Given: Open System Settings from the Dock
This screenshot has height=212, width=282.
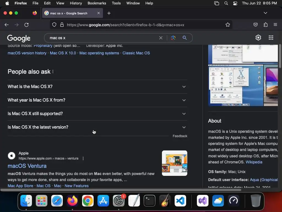Looking at the screenshot, I should click(119, 201).
